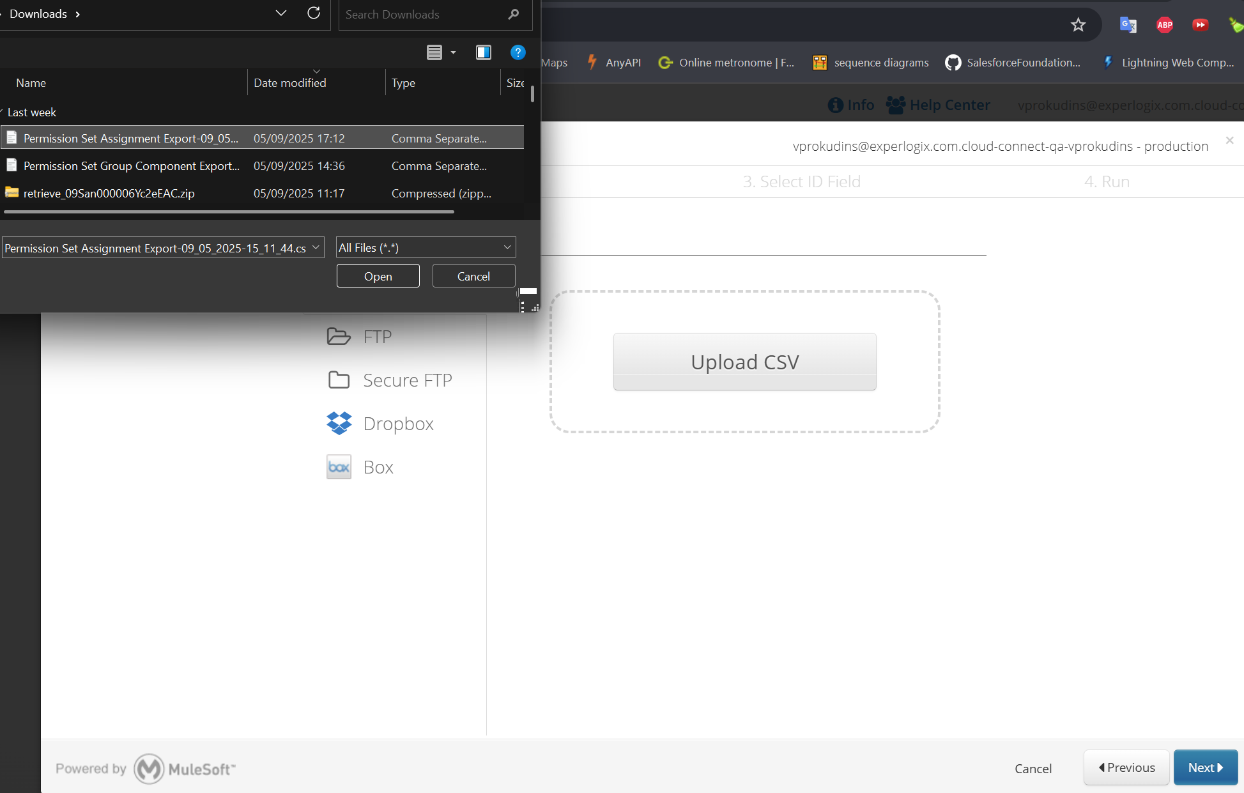Viewport: 1244px width, 793px height.
Task: Open the sequence diagrams bookmark
Action: tap(871, 63)
